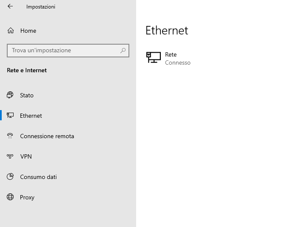Click the back arrow in Impostazioni
Viewport: 291px width, 227px height.
10,6
